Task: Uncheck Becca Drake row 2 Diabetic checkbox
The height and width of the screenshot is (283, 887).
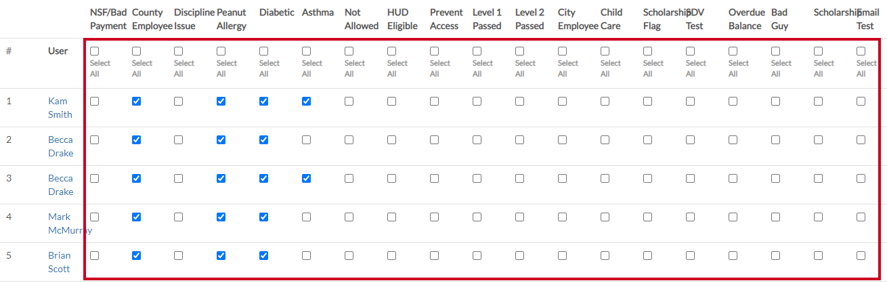Action: pos(263,140)
